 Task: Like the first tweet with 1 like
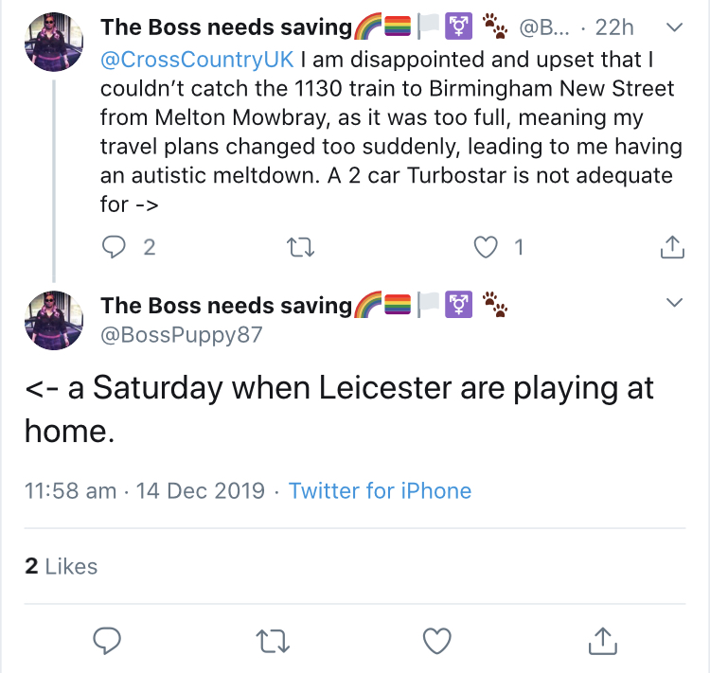(x=486, y=248)
